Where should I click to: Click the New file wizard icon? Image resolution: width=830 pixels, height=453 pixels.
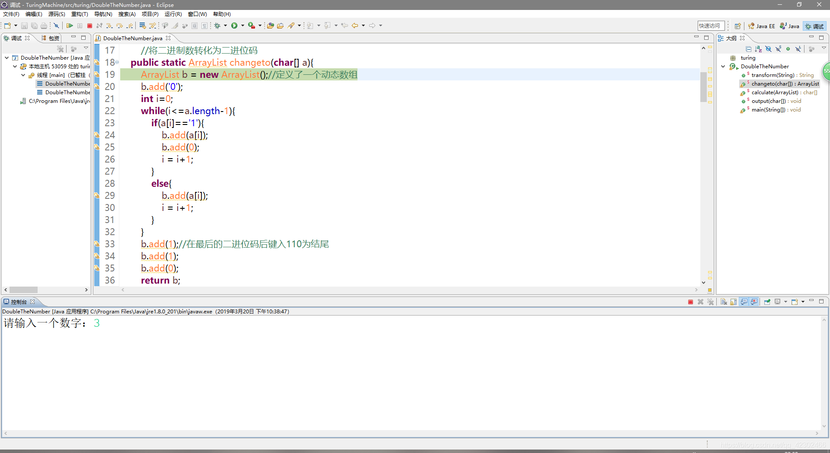coord(8,26)
